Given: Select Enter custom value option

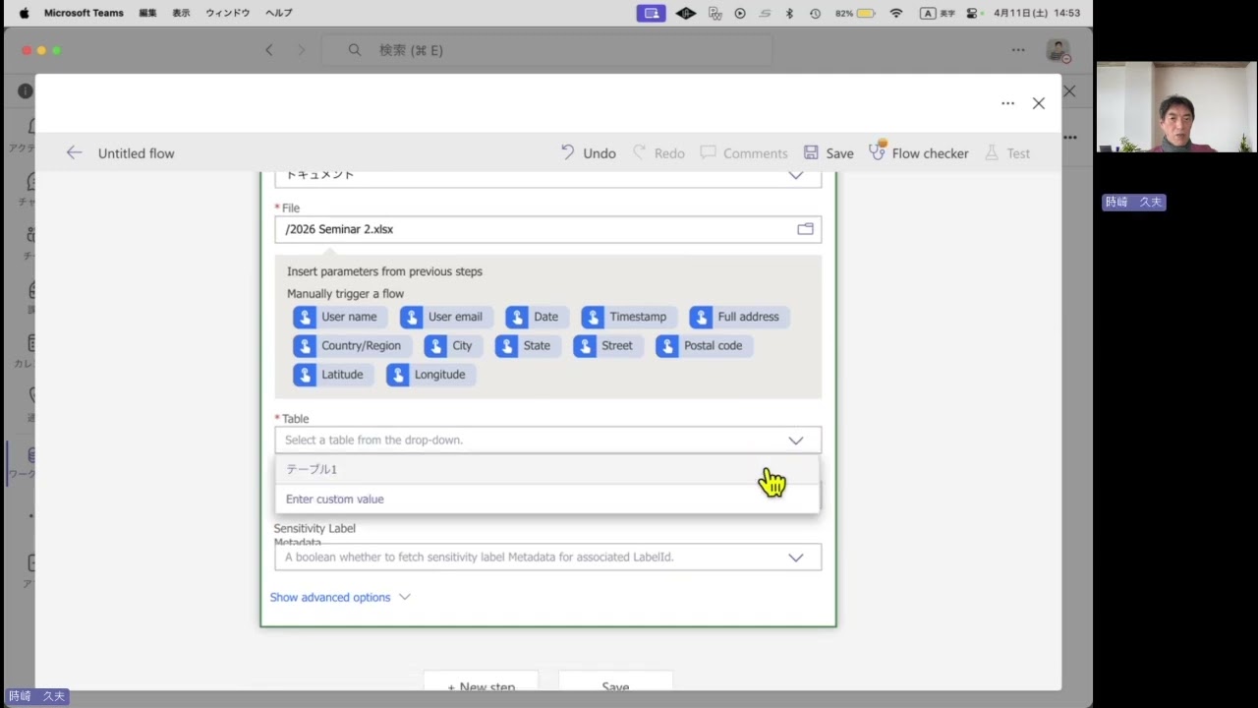Looking at the screenshot, I should [x=547, y=499].
